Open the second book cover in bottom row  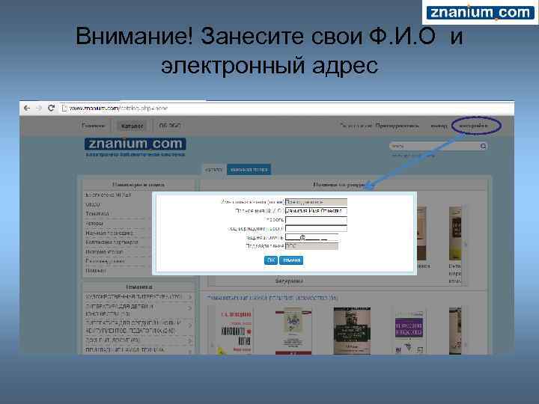(x=293, y=331)
